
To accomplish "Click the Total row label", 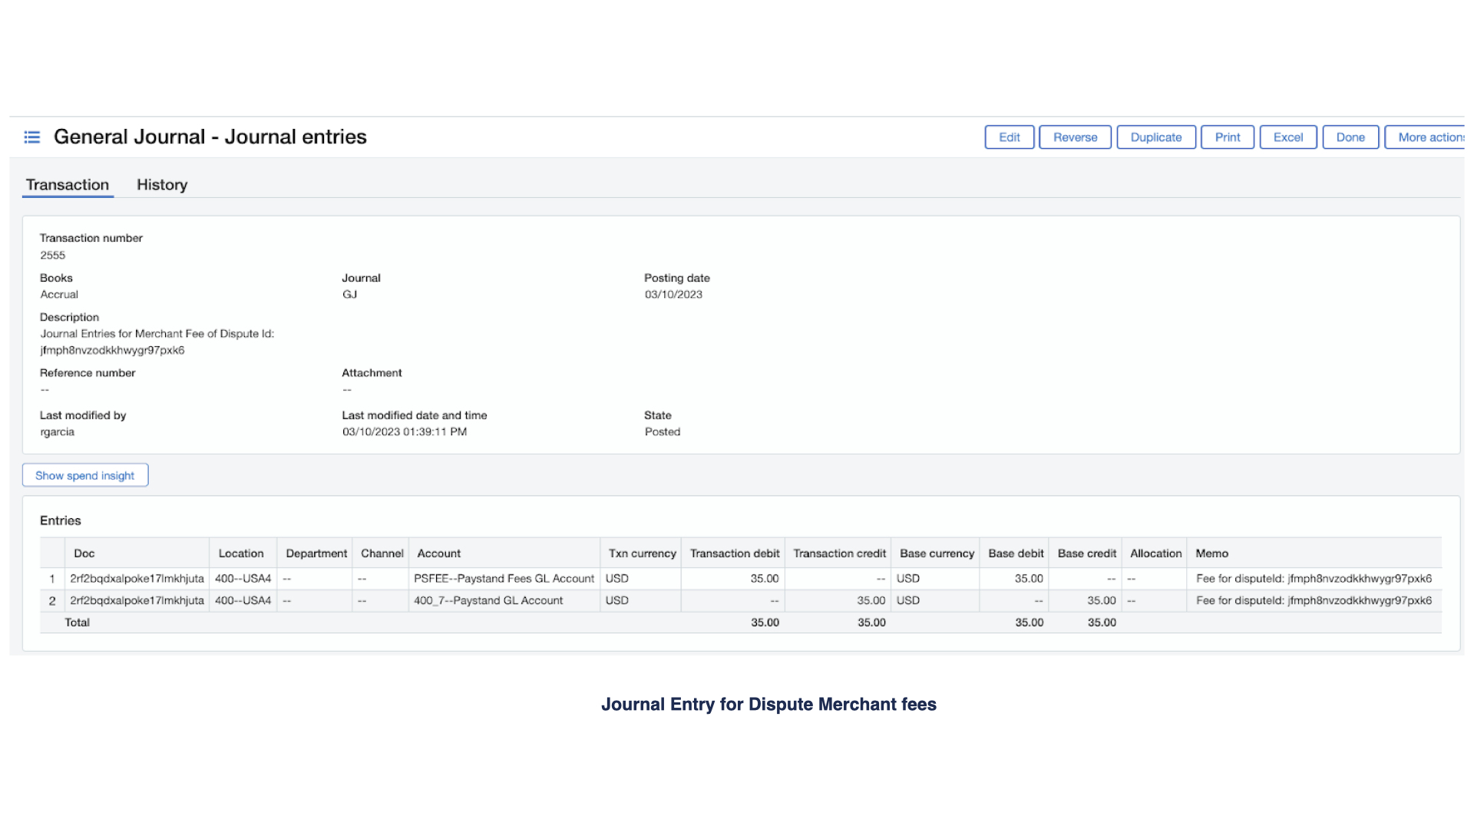I will tap(77, 623).
